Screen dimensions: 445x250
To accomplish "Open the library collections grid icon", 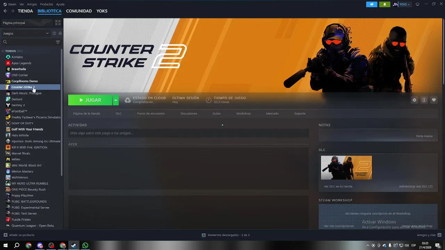I will 58,23.
